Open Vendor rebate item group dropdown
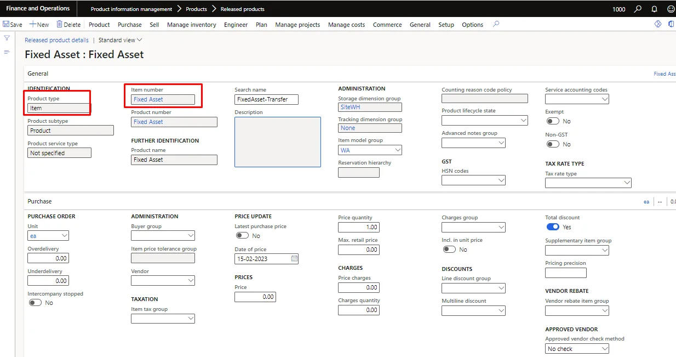Viewport: 676px width, 357px height. click(605, 310)
